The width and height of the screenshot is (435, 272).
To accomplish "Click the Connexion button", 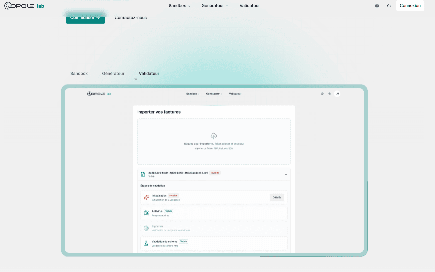I will (410, 6).
